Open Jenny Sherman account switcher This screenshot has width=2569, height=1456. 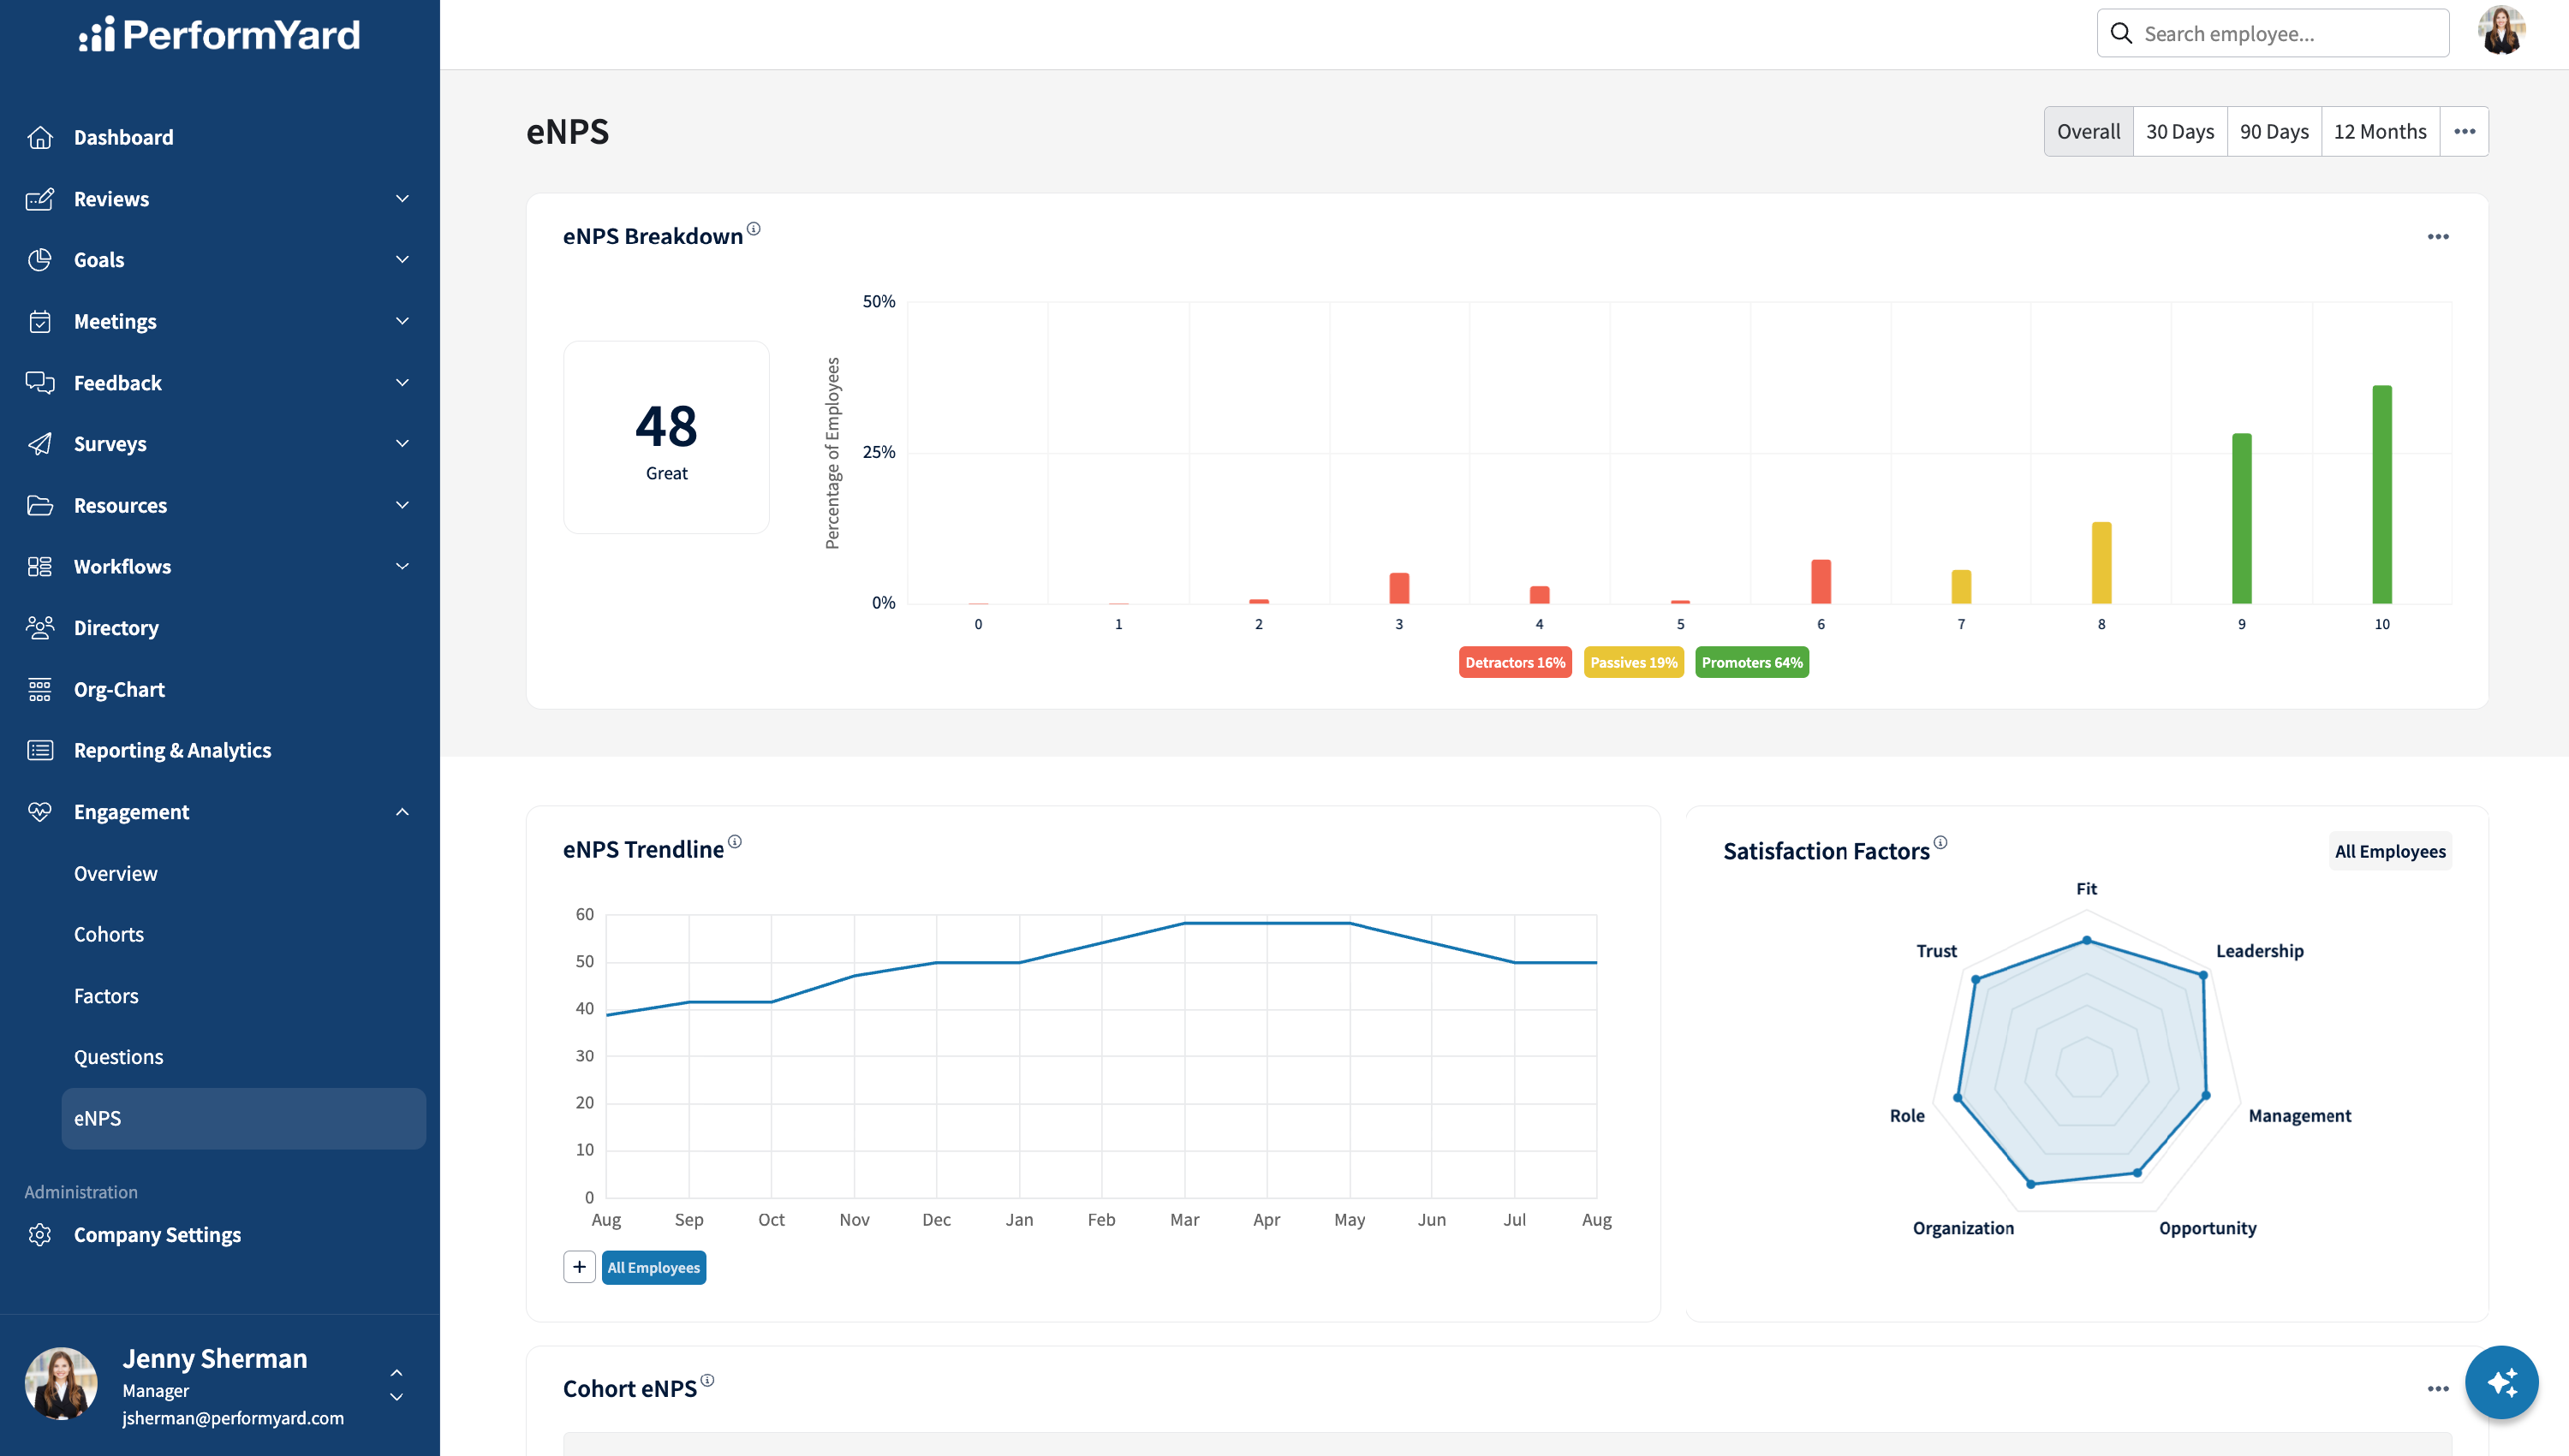pos(396,1385)
